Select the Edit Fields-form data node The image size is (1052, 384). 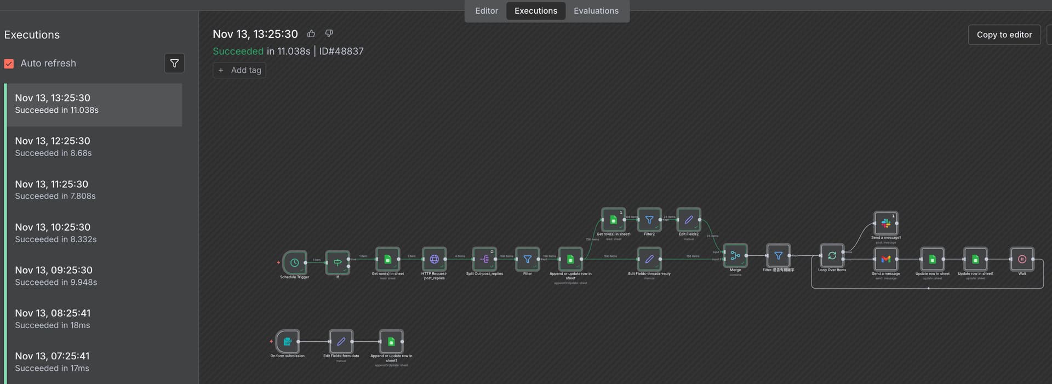click(341, 341)
